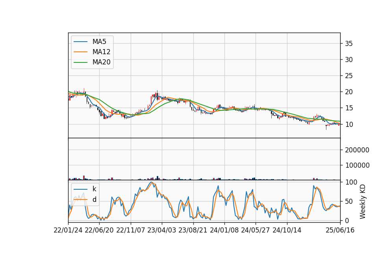The width and height of the screenshot is (378, 271).
Task: Click the price axis value 25
Action: 349,76
